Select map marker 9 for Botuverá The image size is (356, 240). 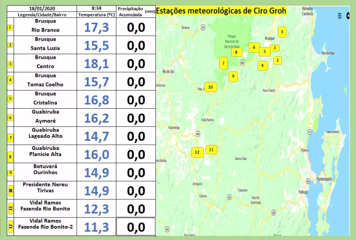click(233, 76)
